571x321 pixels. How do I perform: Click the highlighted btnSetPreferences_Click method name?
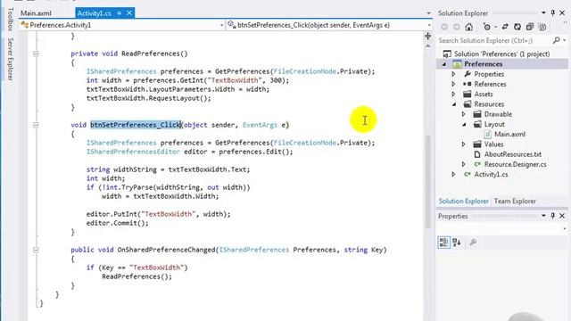point(136,125)
